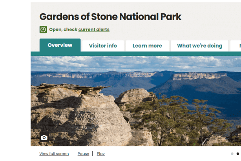Go to the What we're doing tab
Viewport: 241px width, 161px height.
click(x=199, y=46)
